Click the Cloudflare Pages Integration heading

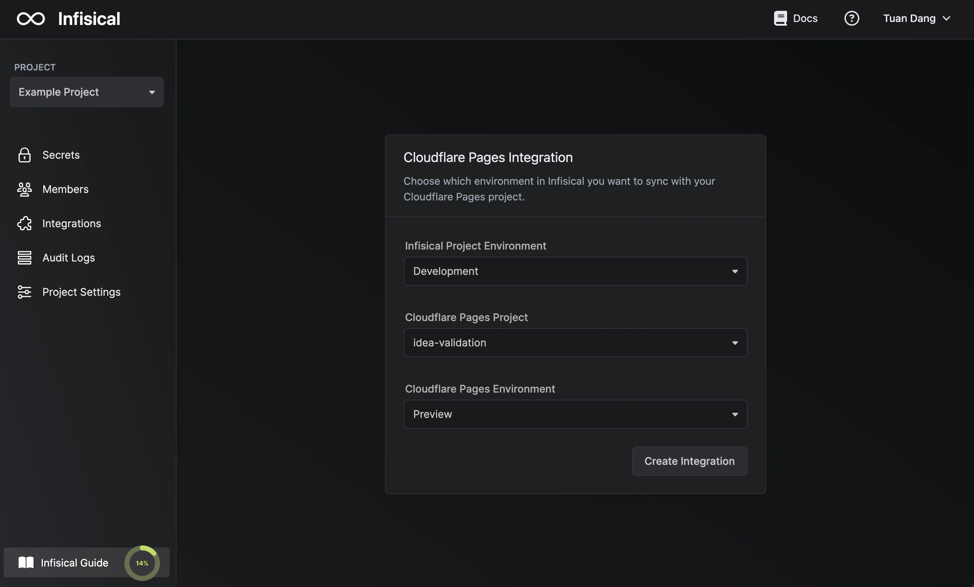point(488,158)
